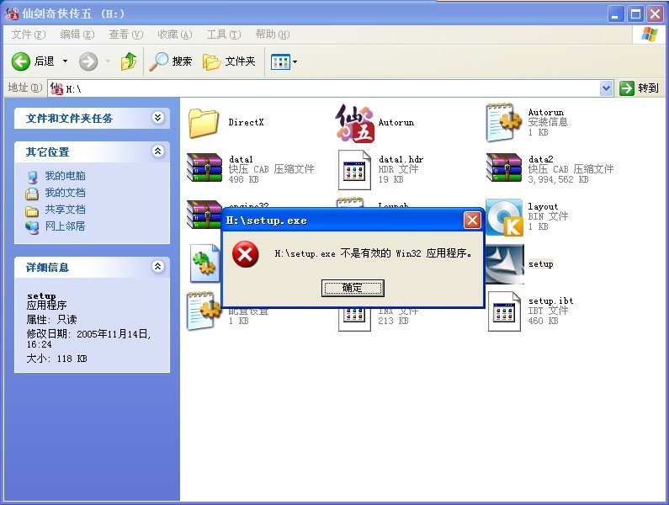Toggle the Folders (文件夹) pane button
The width and height of the screenshot is (669, 505).
point(229,61)
